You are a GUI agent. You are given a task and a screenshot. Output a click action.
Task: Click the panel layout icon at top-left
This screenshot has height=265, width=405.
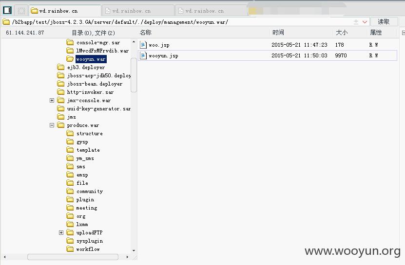pyautogui.click(x=7, y=10)
